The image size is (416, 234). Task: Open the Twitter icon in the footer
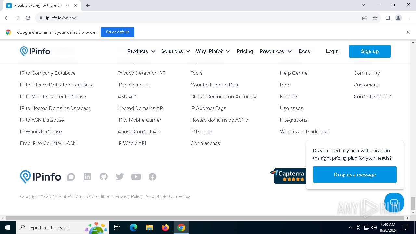click(120, 176)
